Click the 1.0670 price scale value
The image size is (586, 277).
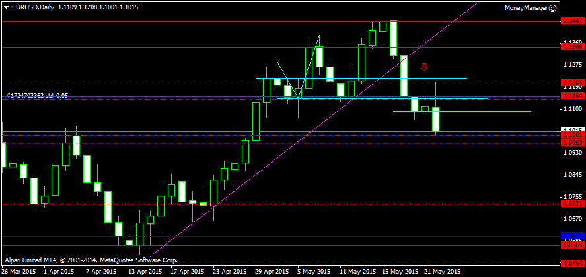pos(574,219)
